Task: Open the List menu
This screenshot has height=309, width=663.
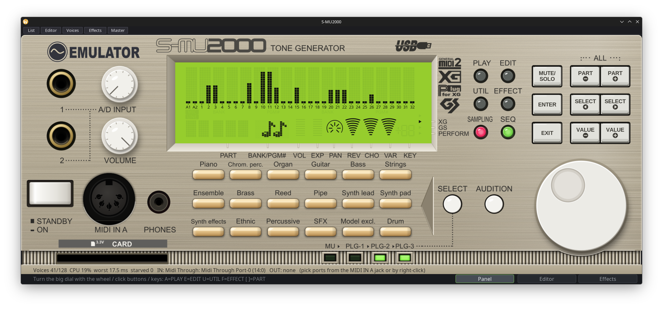Action: click(x=31, y=30)
